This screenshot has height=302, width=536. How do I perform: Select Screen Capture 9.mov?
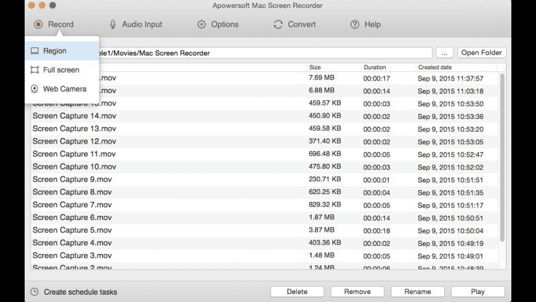pos(72,179)
